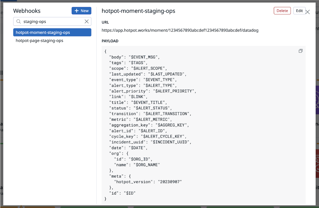This screenshot has height=208, width=319.
Task: Click the "incident_uuid" payload line
Action: [150, 142]
